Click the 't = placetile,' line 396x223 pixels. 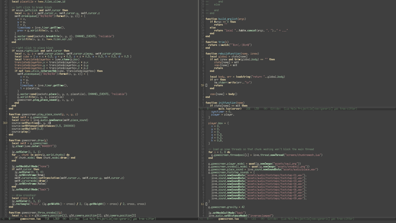pos(30,88)
